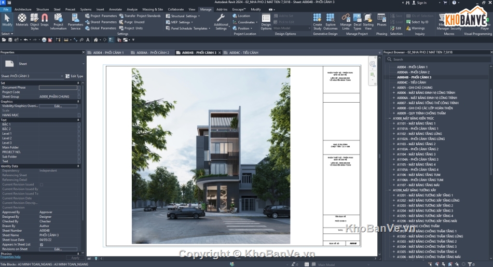Expand A0005 - GHI CHÚ CHUNG node
The image size is (493, 267).
tap(394, 88)
